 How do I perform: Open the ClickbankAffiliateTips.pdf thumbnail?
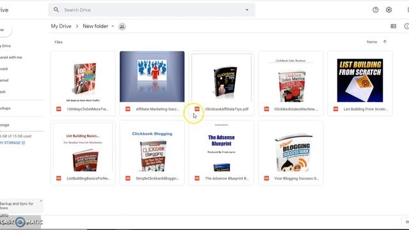(x=222, y=77)
